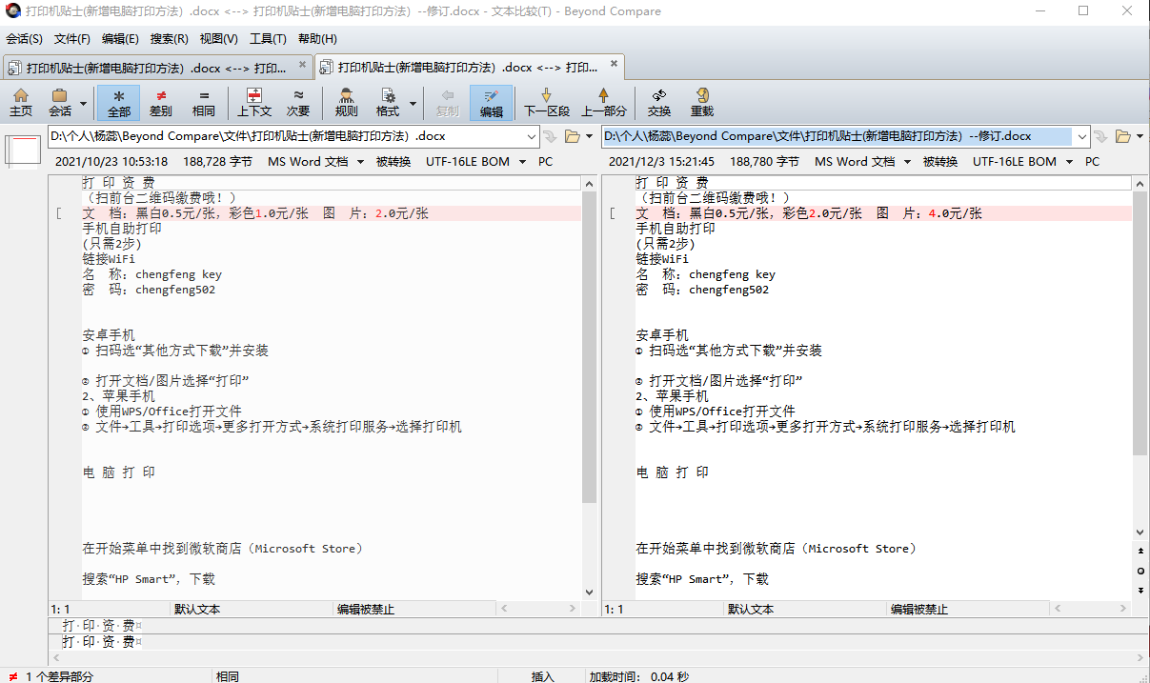Screen dimensions: 1150x683
Task: Expand the 会话 toolbar dropdown arrow
Action: pos(84,103)
